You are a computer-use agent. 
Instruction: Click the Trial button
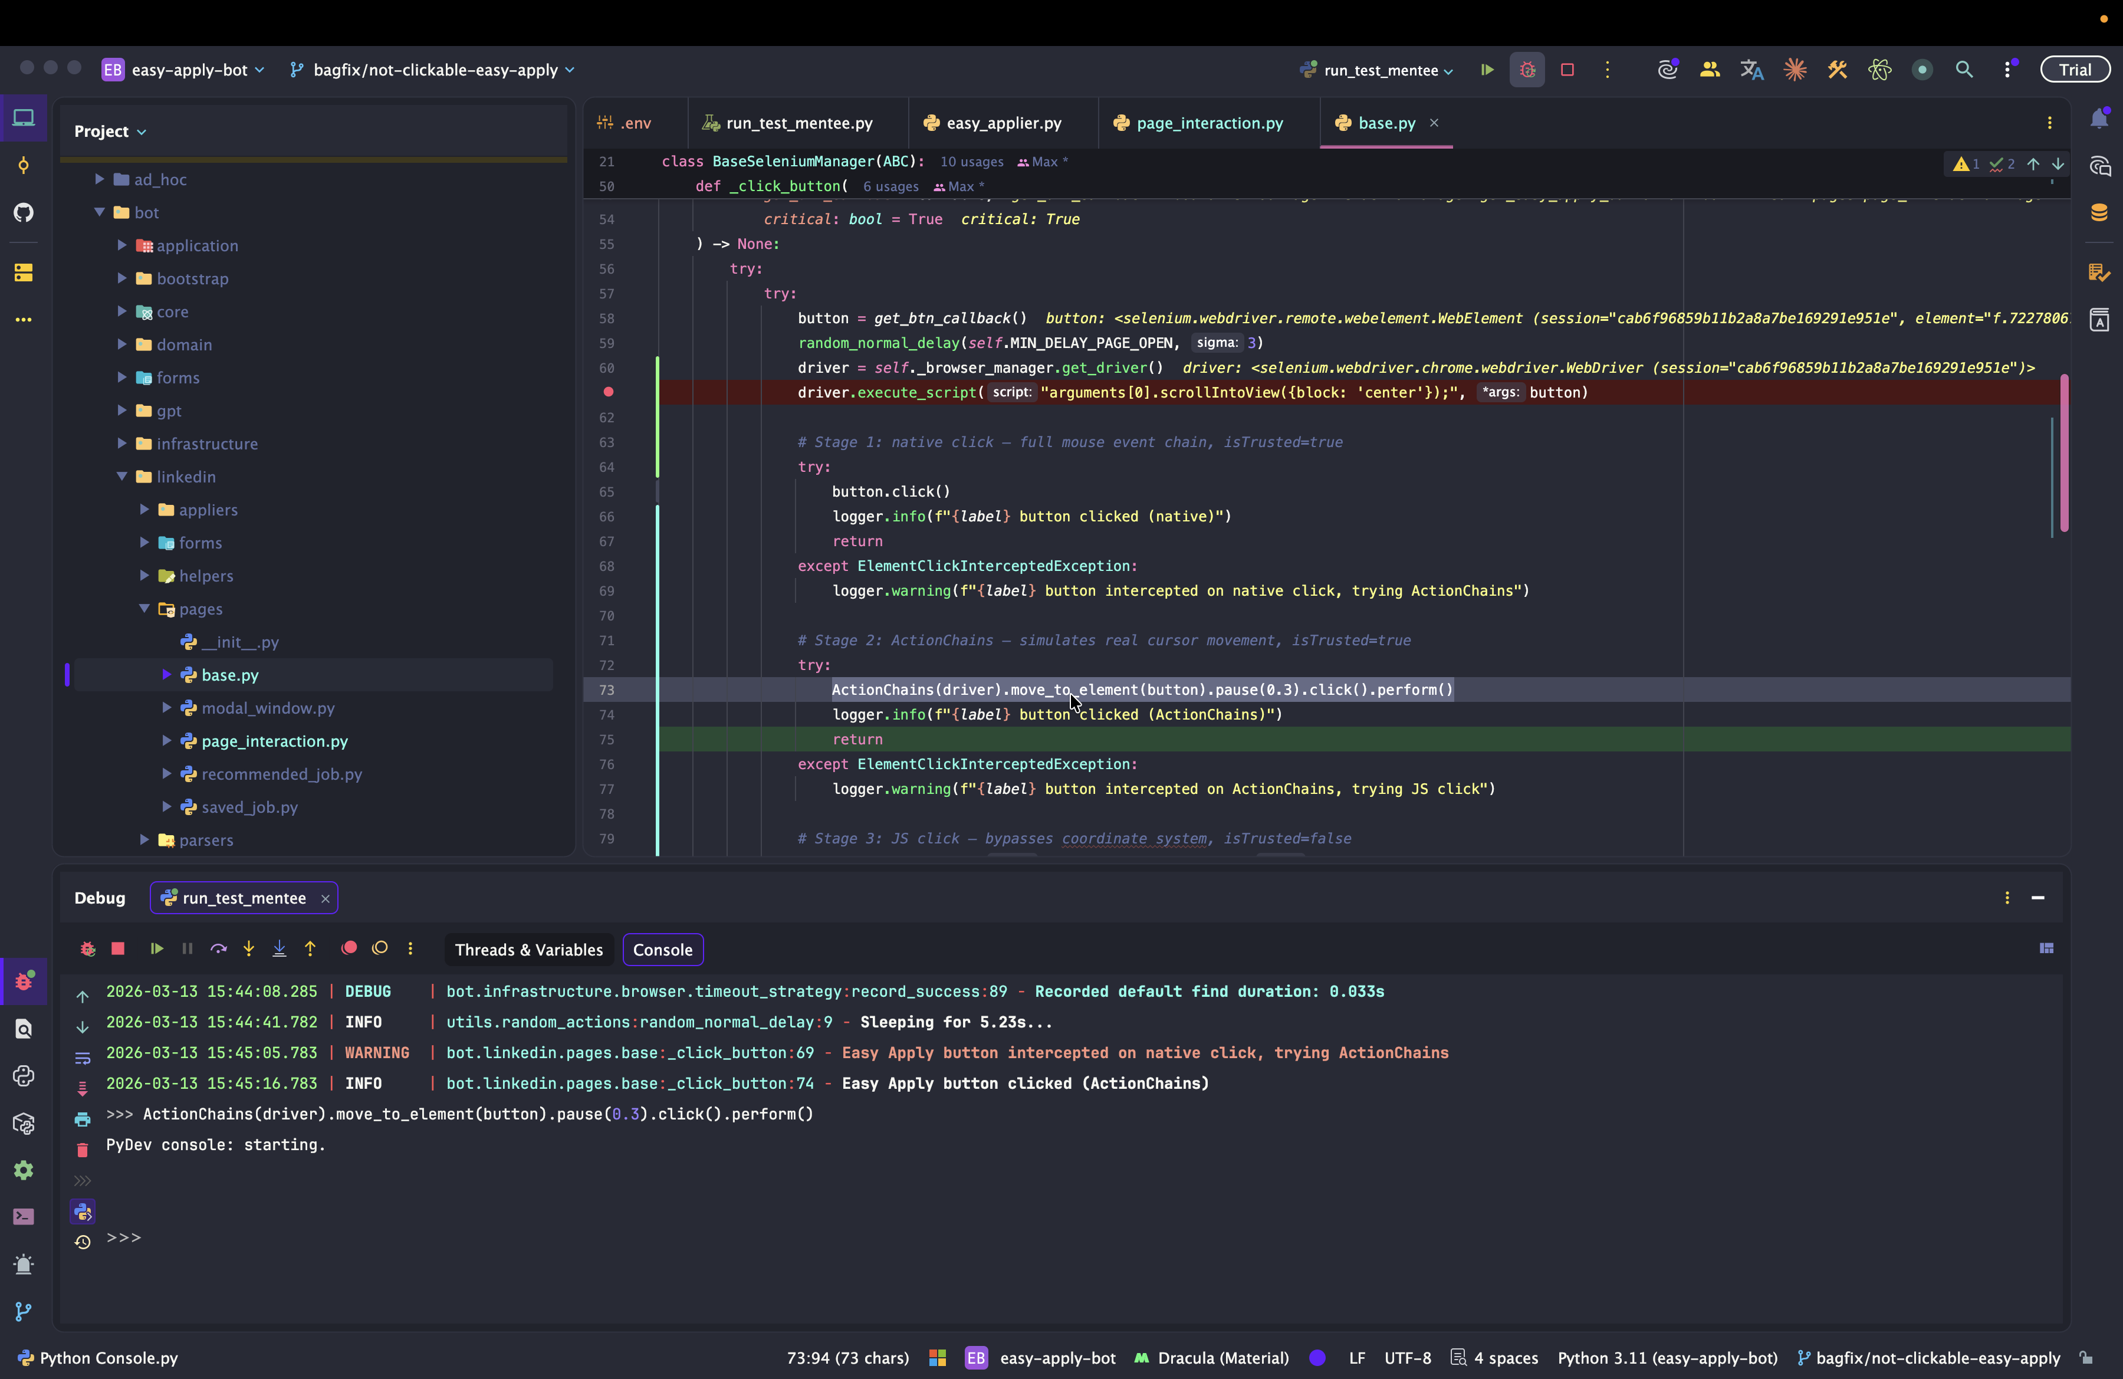point(2075,70)
